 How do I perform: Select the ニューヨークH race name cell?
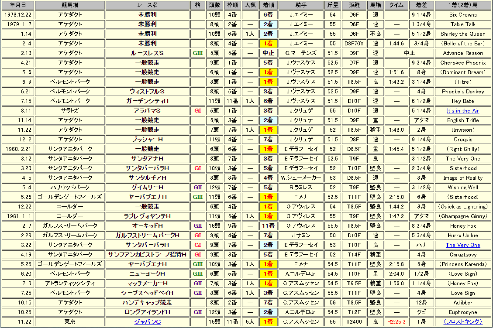(148, 273)
